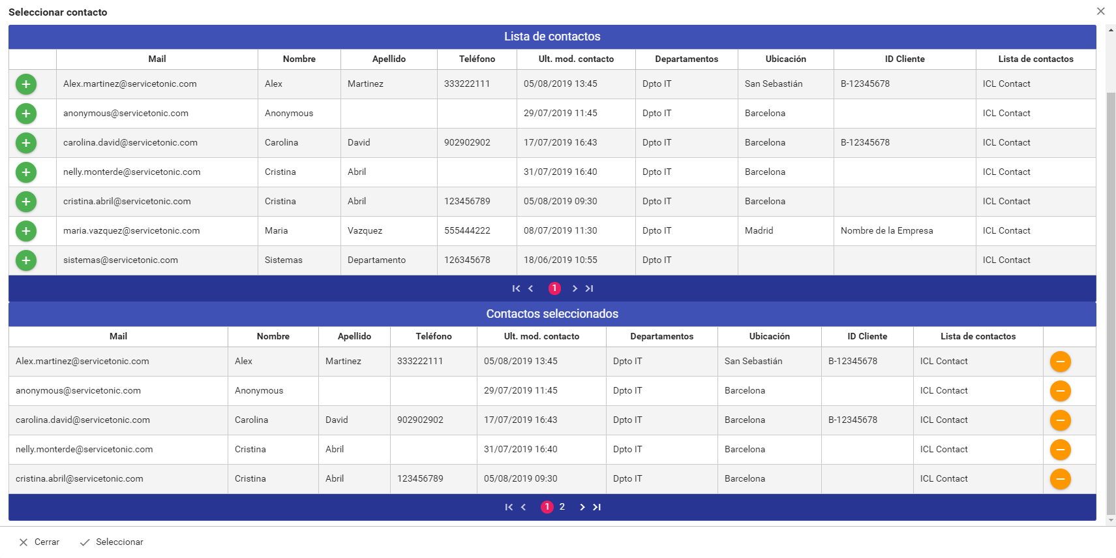Click scrollbar down arrow at bottom right

tap(1111, 521)
